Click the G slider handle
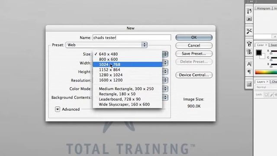The width and height of the screenshot is (277, 156). coord(271,60)
